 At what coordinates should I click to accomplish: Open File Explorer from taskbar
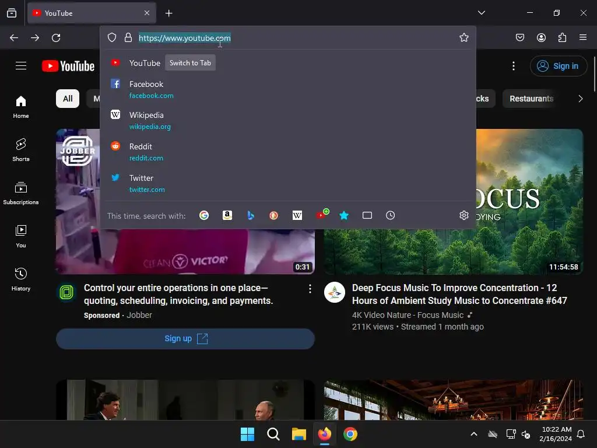point(299,434)
